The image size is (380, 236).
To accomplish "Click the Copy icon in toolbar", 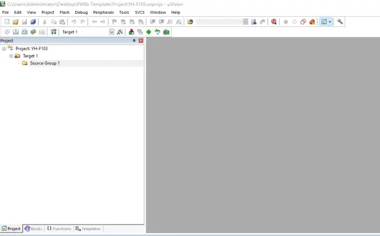I will click(x=54, y=22).
